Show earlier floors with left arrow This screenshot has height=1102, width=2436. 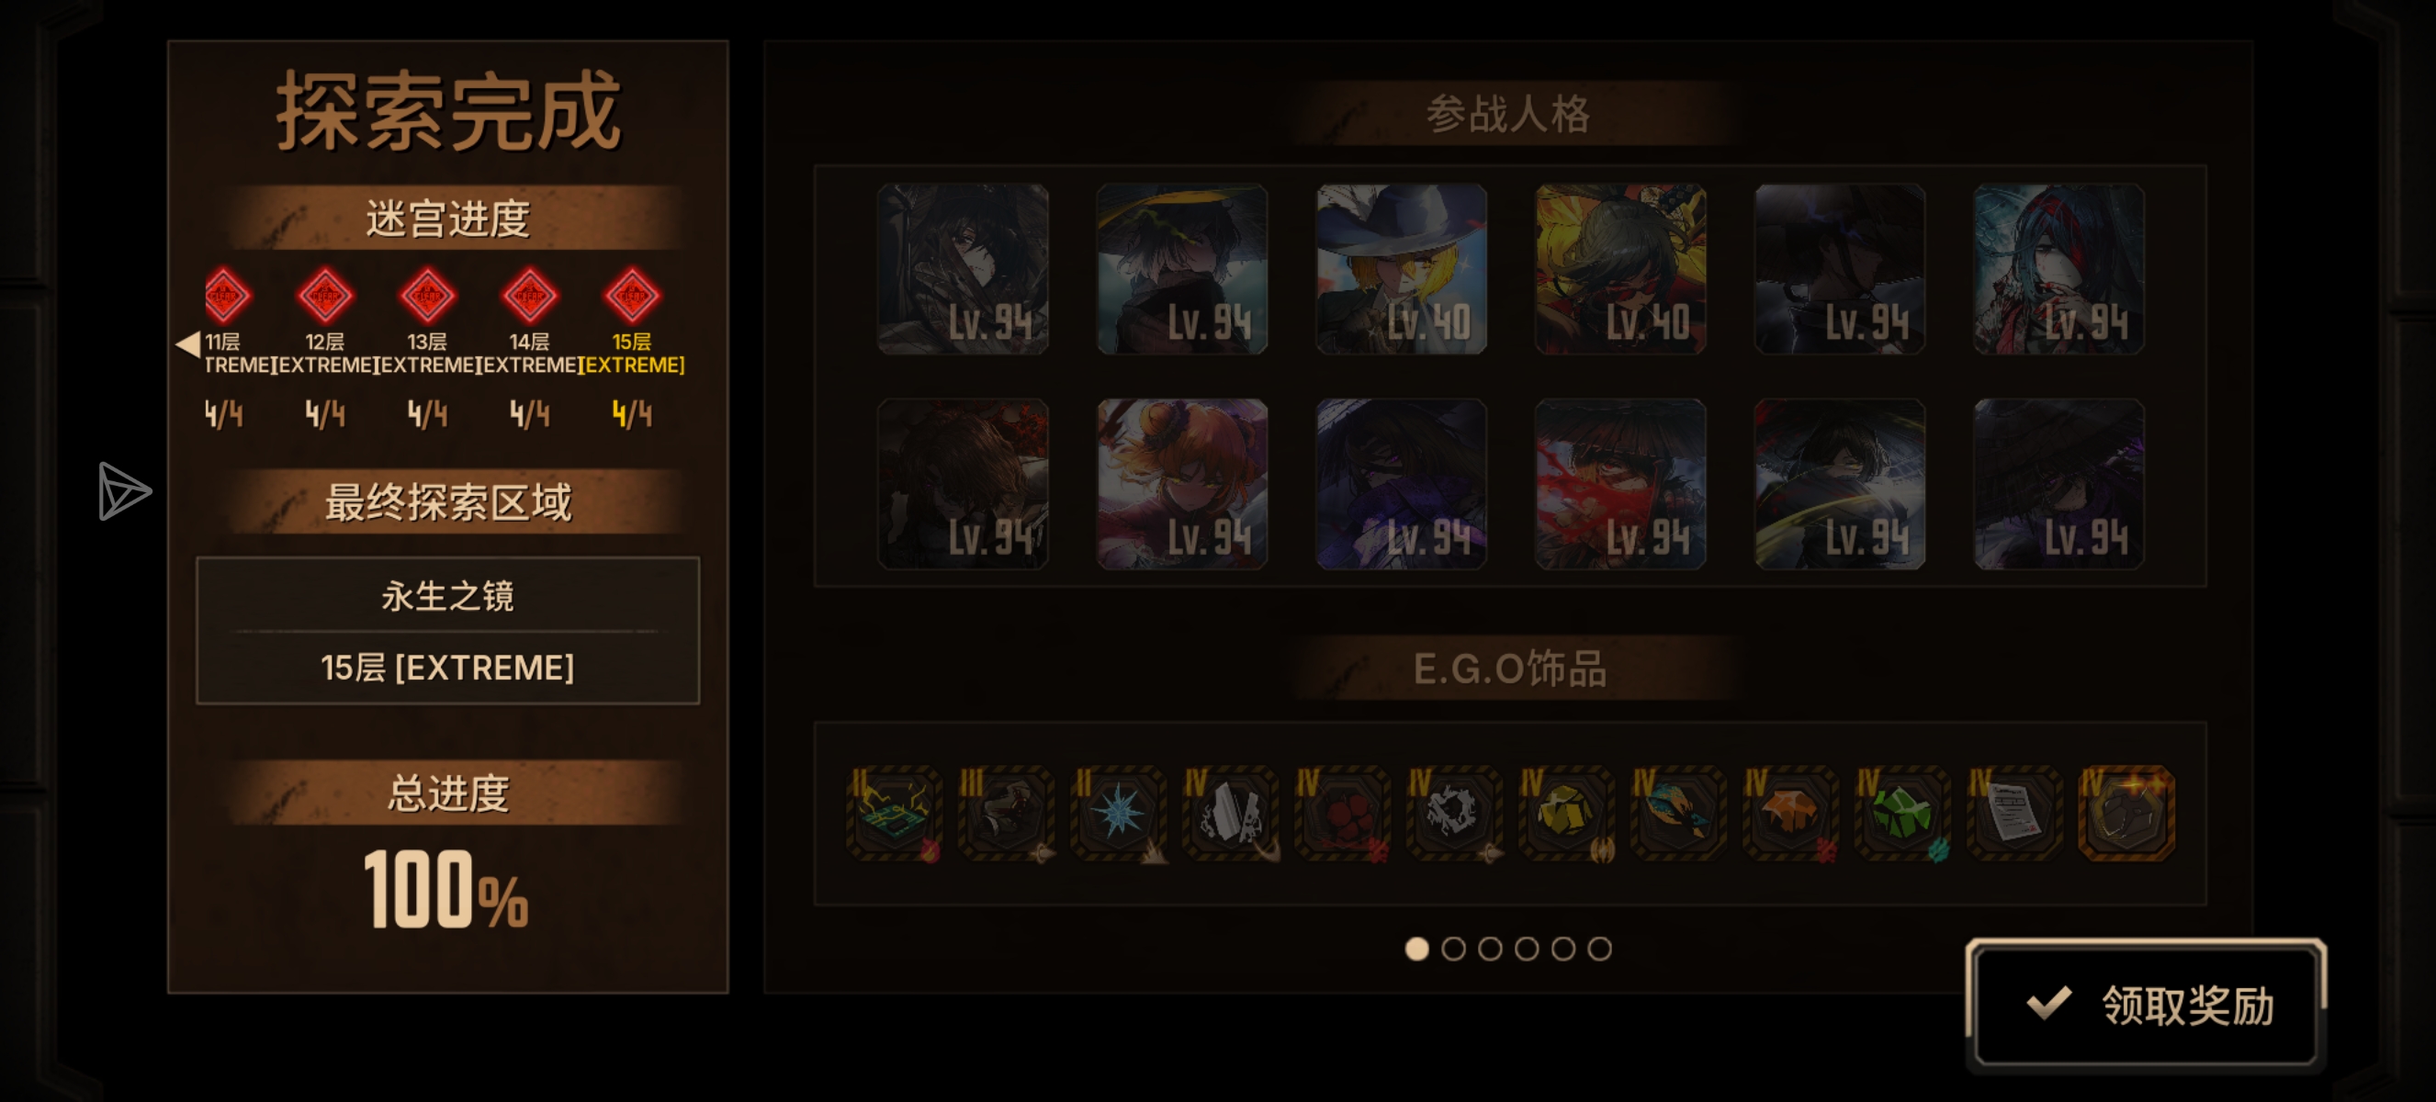click(x=187, y=344)
